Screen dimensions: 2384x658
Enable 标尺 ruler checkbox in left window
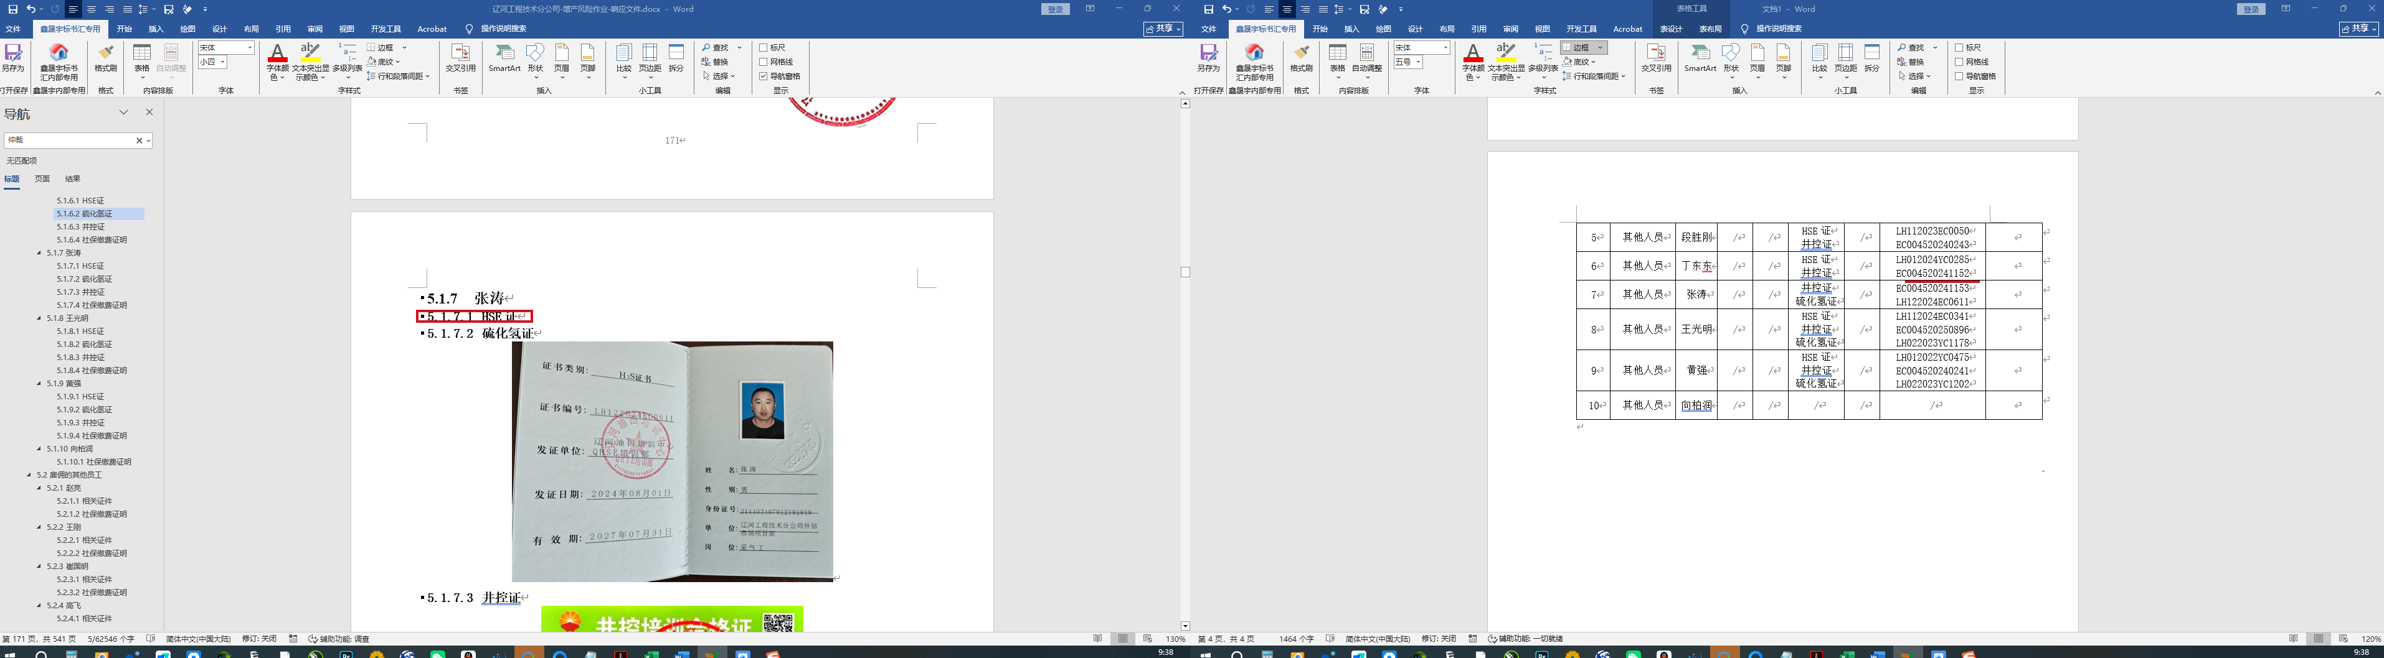point(764,47)
